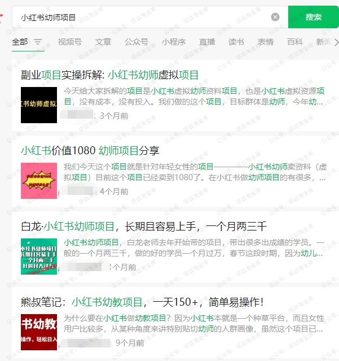
Task: Open article 白龙·小红书幼师项目，长期且容易上手
Action: click(144, 227)
